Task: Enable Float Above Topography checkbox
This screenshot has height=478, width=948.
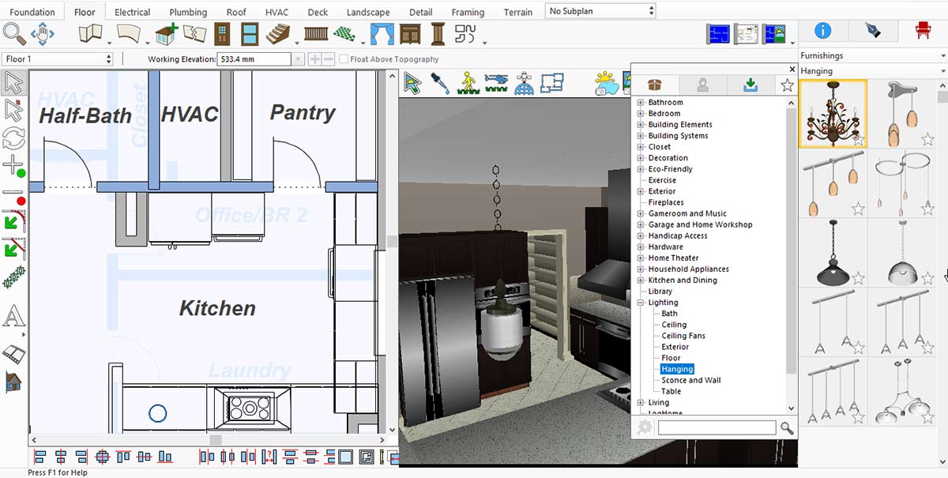Action: click(344, 59)
